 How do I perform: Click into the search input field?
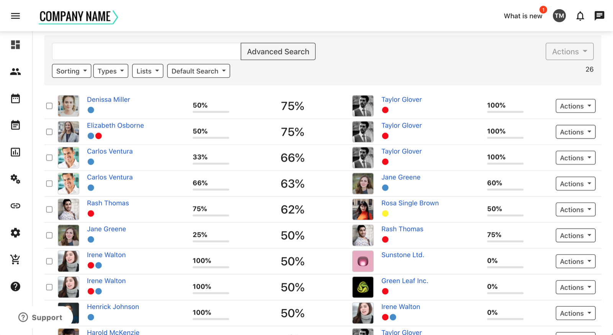click(146, 52)
